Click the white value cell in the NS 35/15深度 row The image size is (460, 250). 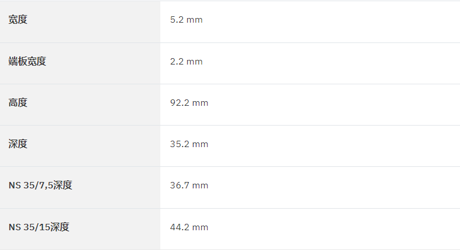[310, 229]
